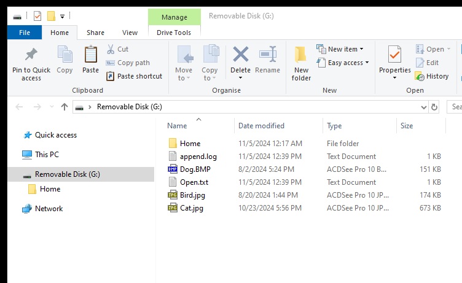Refresh the Removable Disk (G:) view
462x283 pixels.
pos(434,107)
